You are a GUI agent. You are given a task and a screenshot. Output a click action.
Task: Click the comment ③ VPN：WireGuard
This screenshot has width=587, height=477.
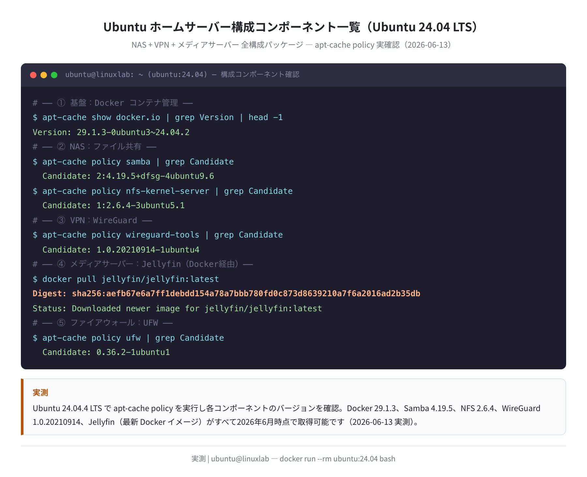[x=92, y=220]
